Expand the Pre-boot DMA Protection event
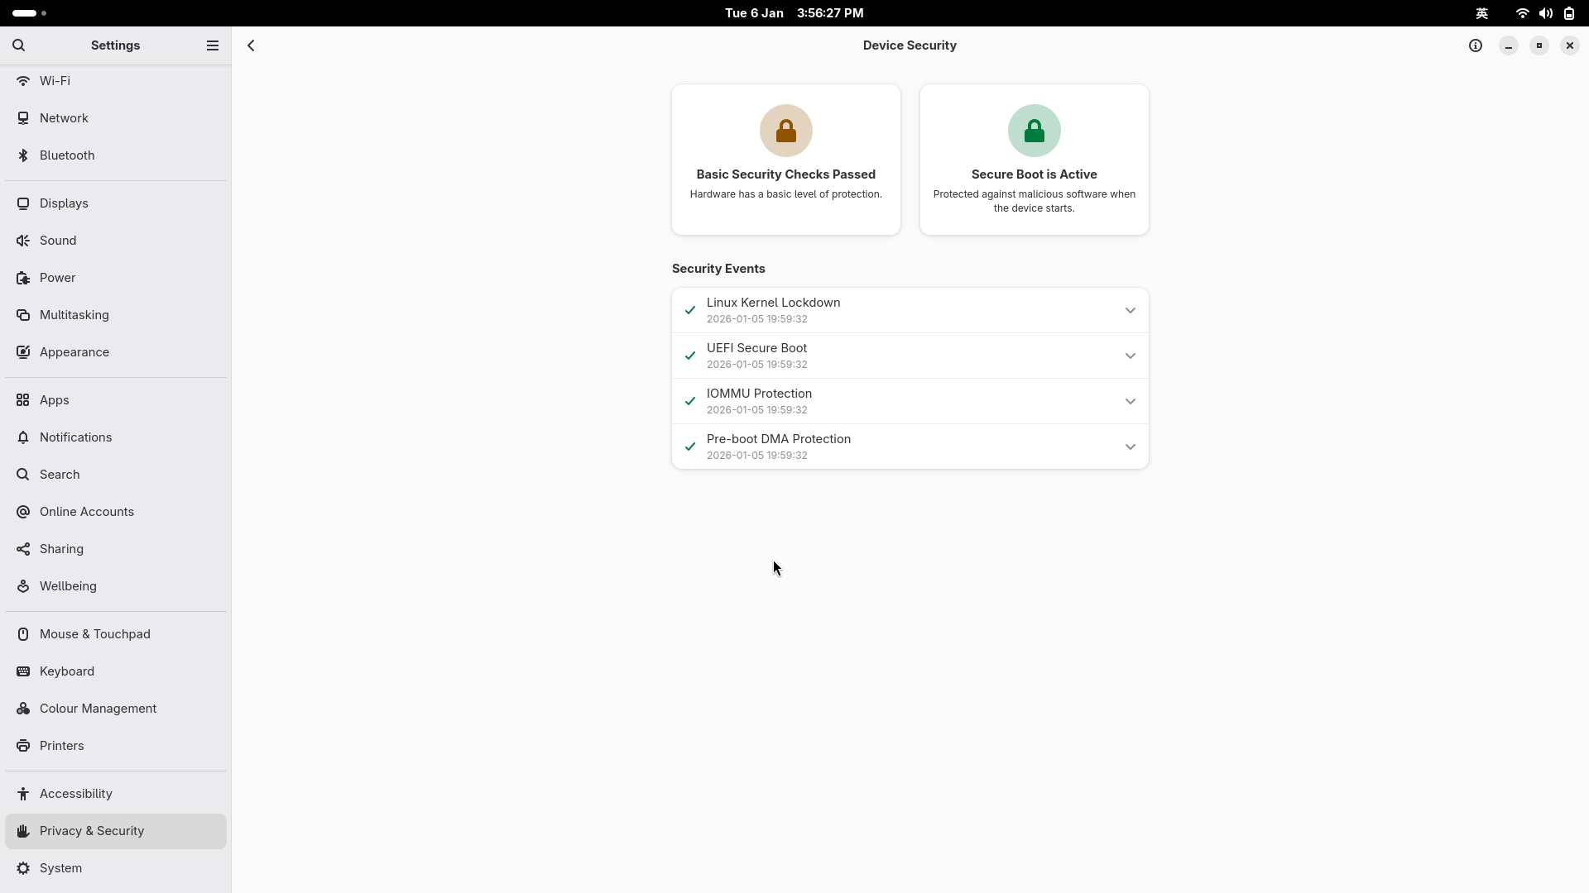1589x893 pixels. (x=1130, y=446)
